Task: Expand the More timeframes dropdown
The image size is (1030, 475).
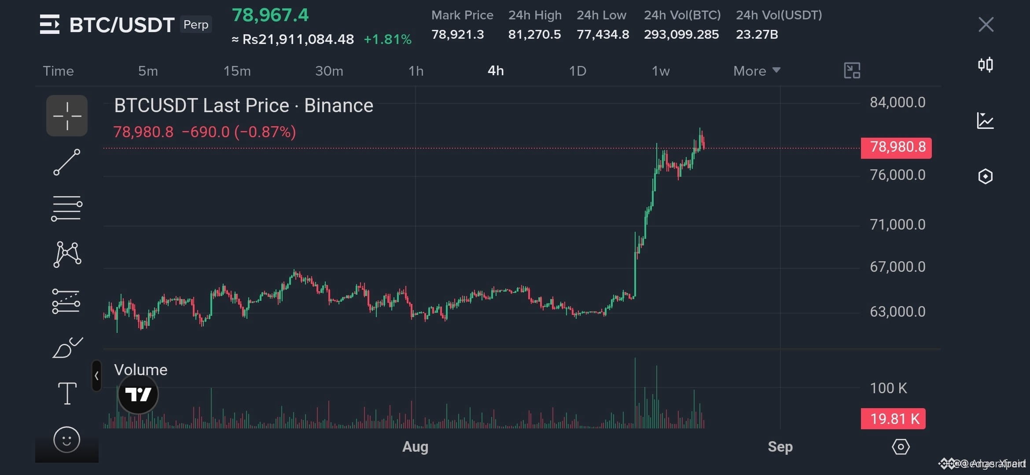Action: [757, 71]
